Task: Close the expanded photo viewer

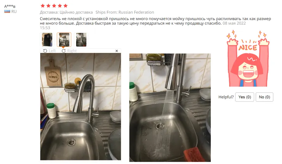Action: point(117,51)
